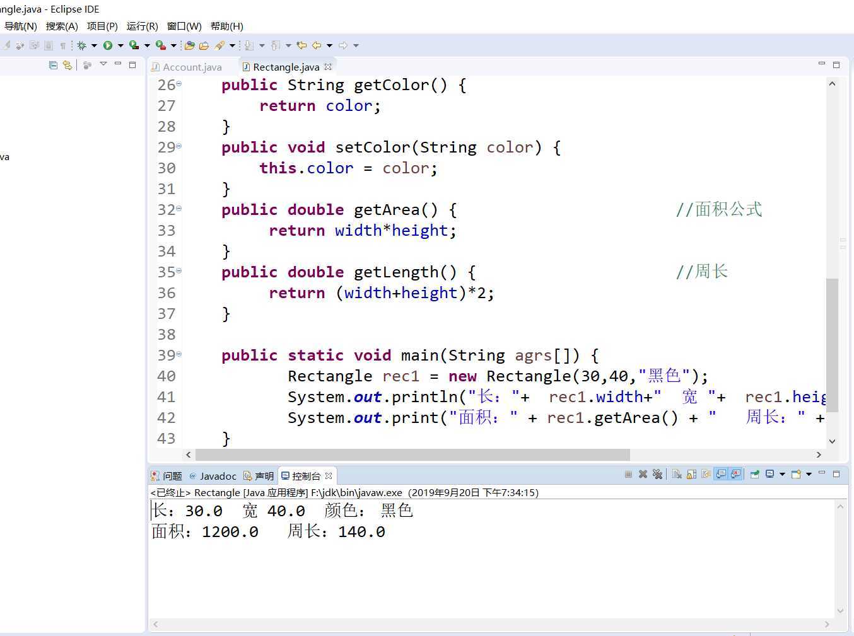Image resolution: width=854 pixels, height=636 pixels.
Task: Click the Display Selected Console monitor icon
Action: tap(769, 474)
